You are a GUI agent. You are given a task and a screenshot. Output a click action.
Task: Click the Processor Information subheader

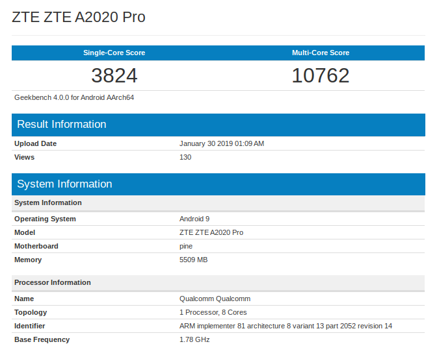pyautogui.click(x=53, y=282)
